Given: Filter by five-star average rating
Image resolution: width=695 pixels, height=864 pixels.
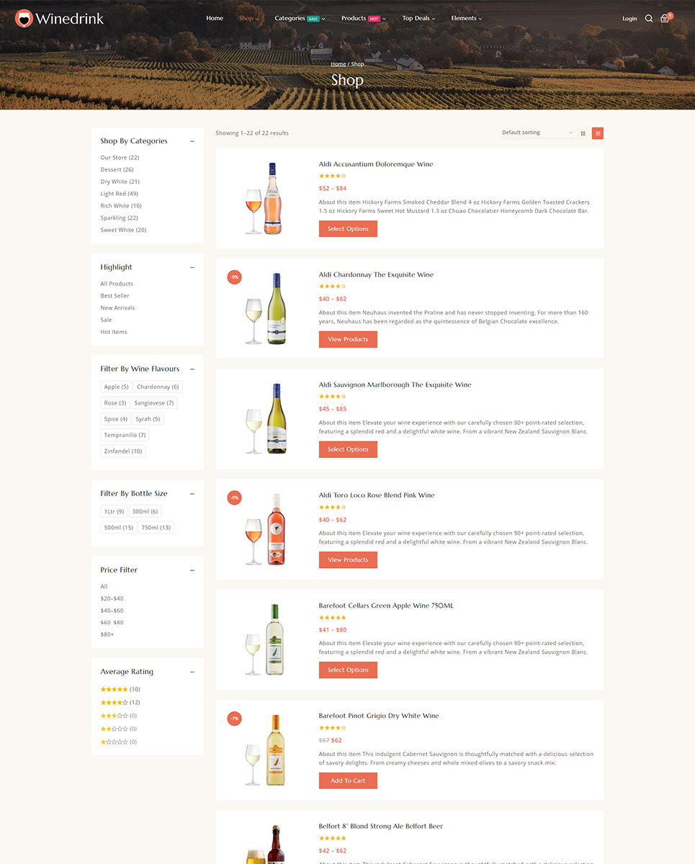Looking at the screenshot, I should [120, 690].
